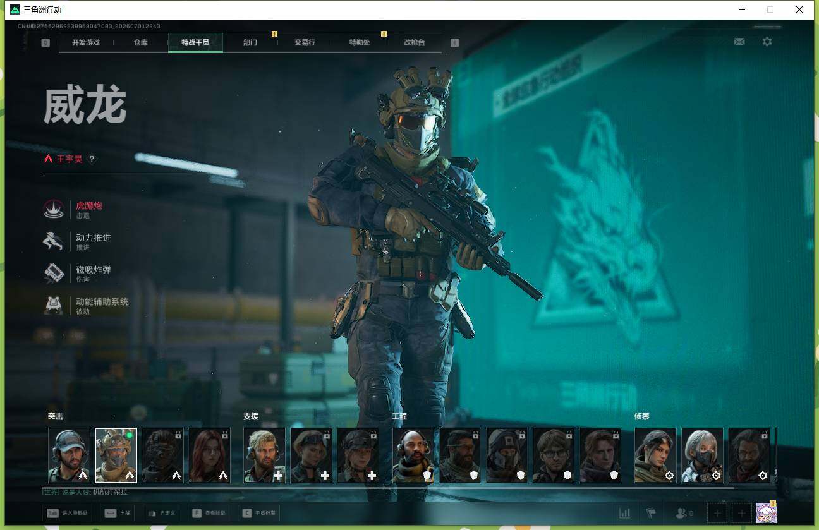Click the flag icon in bottom bar
This screenshot has width=819, height=530.
[651, 513]
